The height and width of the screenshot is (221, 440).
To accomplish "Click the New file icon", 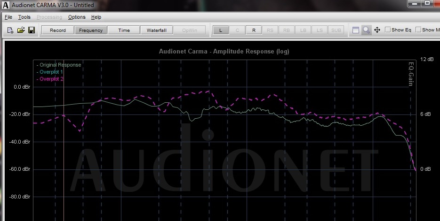I will coord(10,30).
